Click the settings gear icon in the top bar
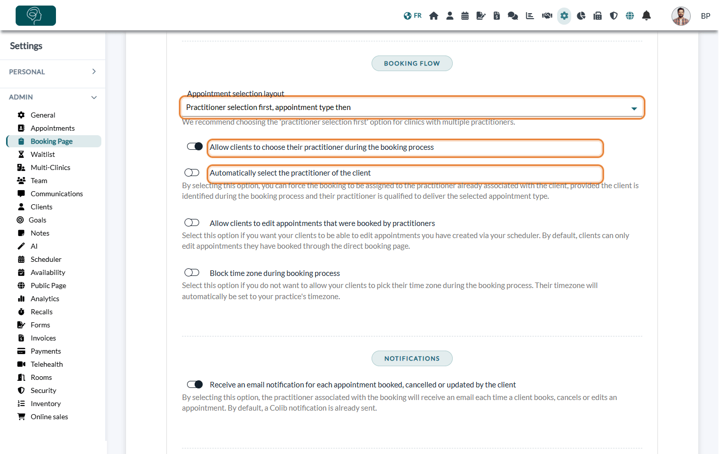726x454 pixels. [564, 16]
